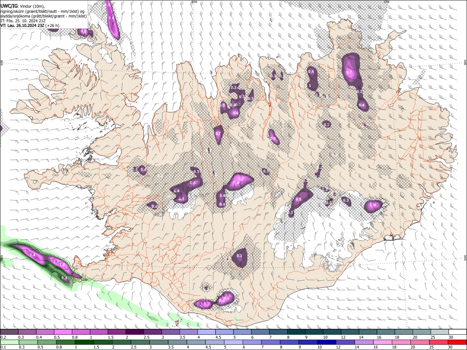Screen dimensions: 467x350
Task: Click the 0.2 label in the upper legend
Action: pyautogui.click(x=3, y=337)
